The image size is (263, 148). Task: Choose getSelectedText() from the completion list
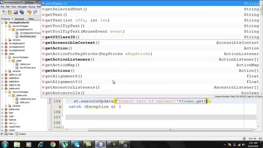[x=150, y=9]
